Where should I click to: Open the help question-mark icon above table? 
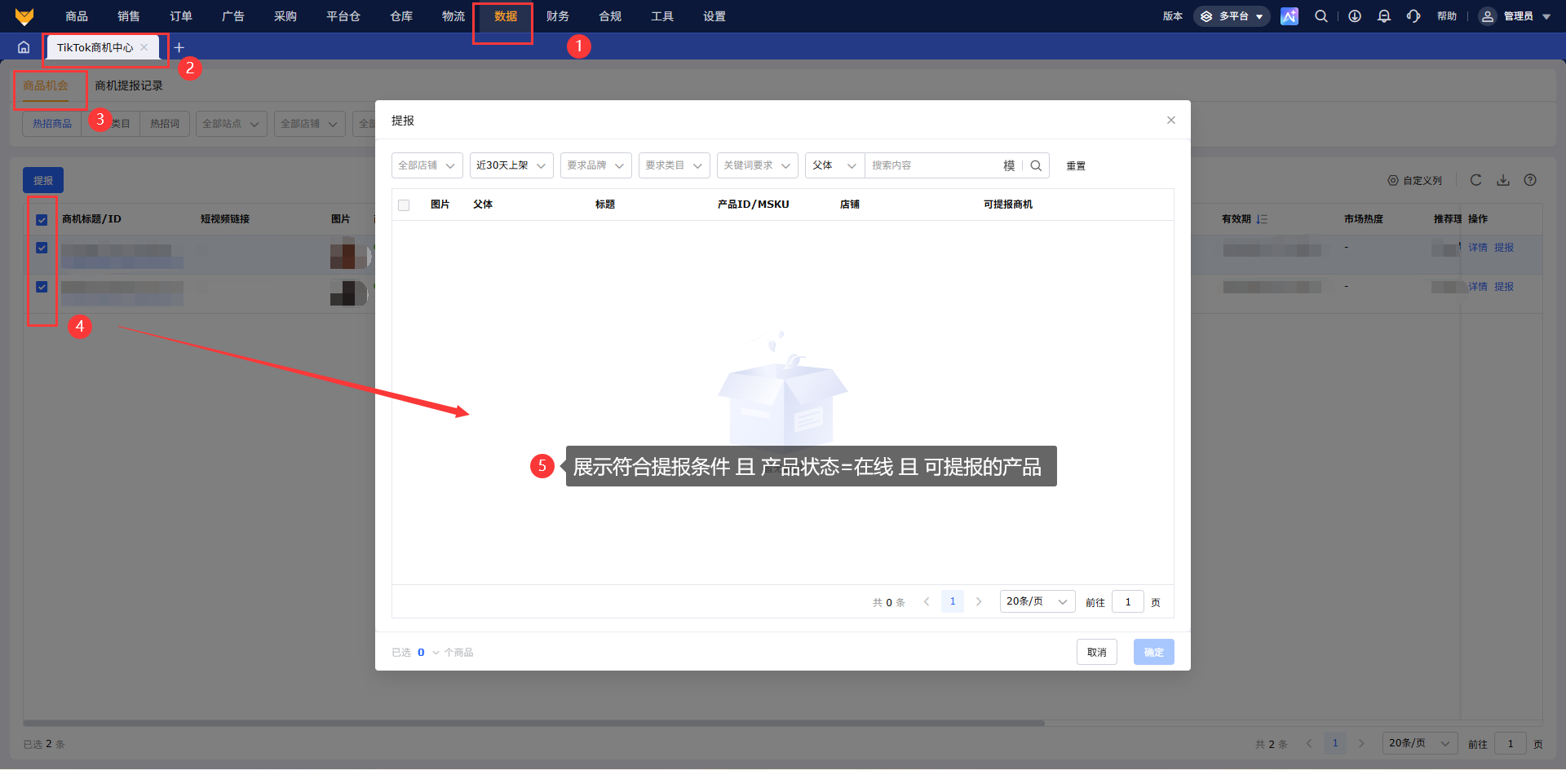1530,180
